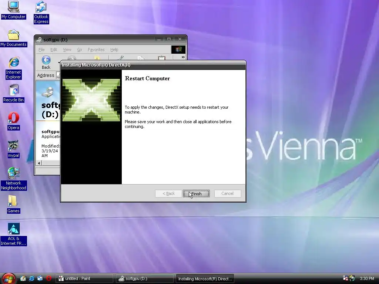Click the Restart Computer heading text
This screenshot has height=284, width=379.
pyautogui.click(x=147, y=78)
